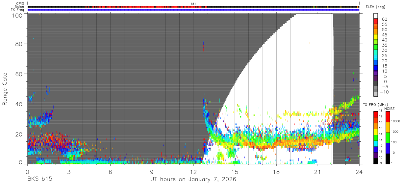This screenshot has height=186, width=404.
Task: Click the 9 label on TX FRQ scale
Action: [x=381, y=163]
